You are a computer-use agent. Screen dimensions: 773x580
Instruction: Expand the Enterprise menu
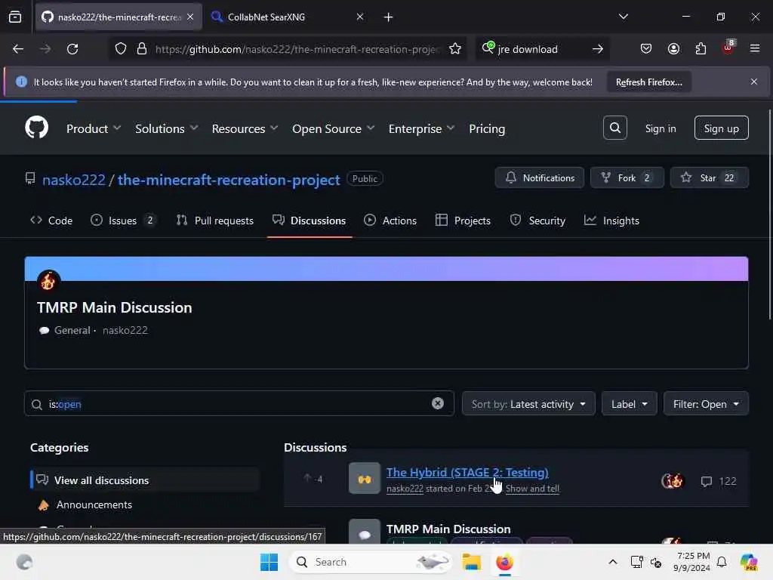point(421,128)
